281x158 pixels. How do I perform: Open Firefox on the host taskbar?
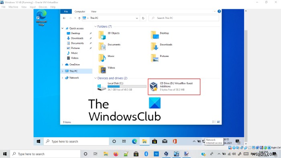pos(116,154)
